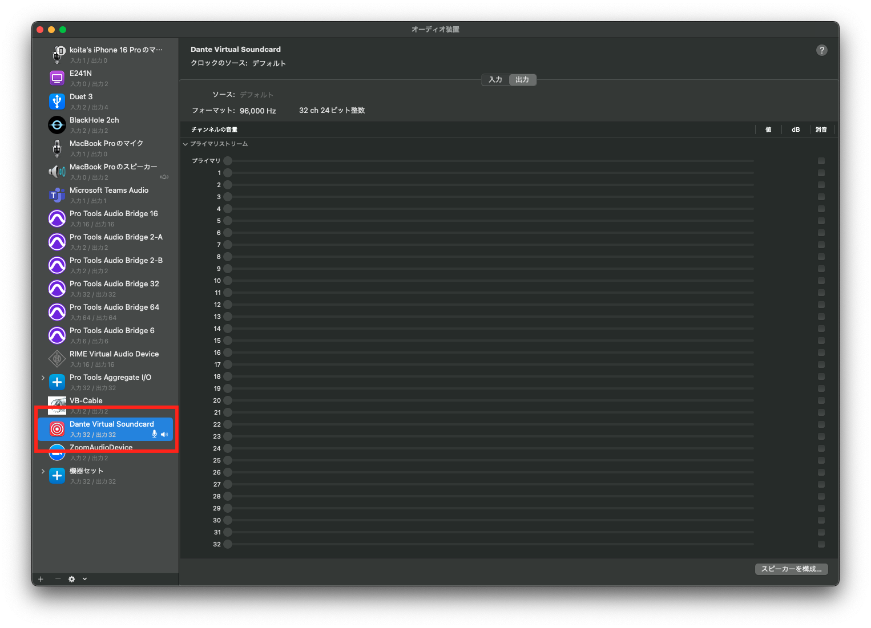Image resolution: width=871 pixels, height=628 pixels.
Task: Switch to the 入力 tab
Action: click(x=495, y=80)
